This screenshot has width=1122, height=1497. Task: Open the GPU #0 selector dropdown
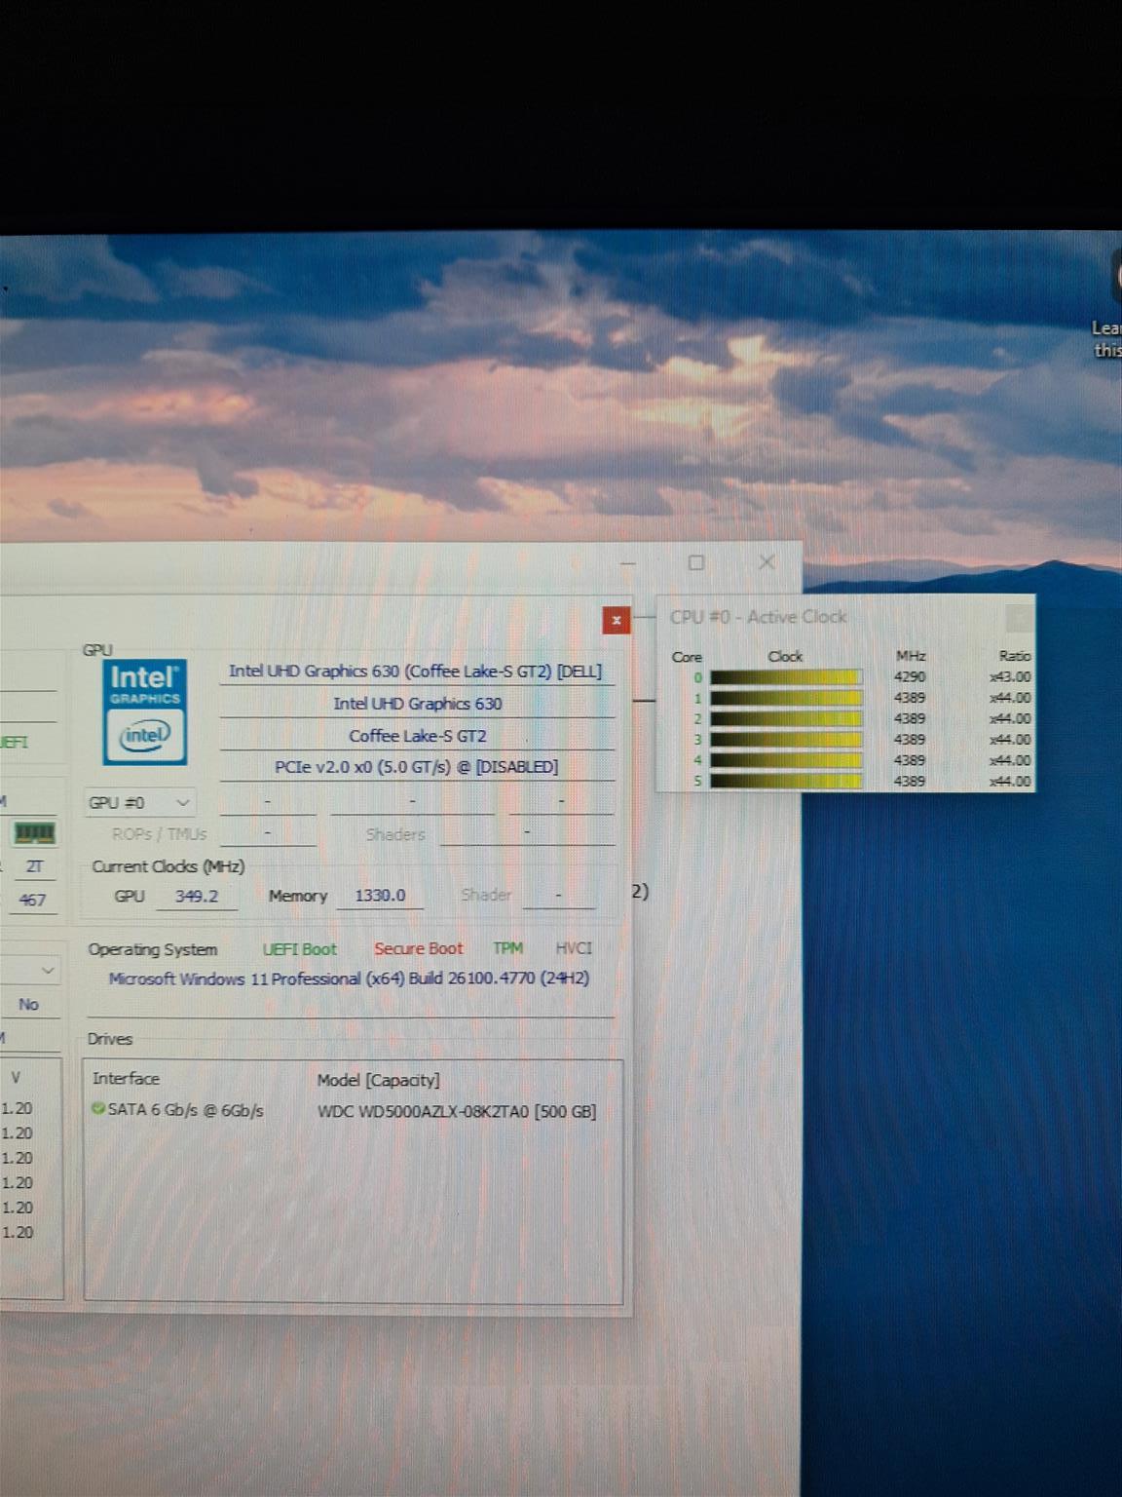tap(139, 803)
